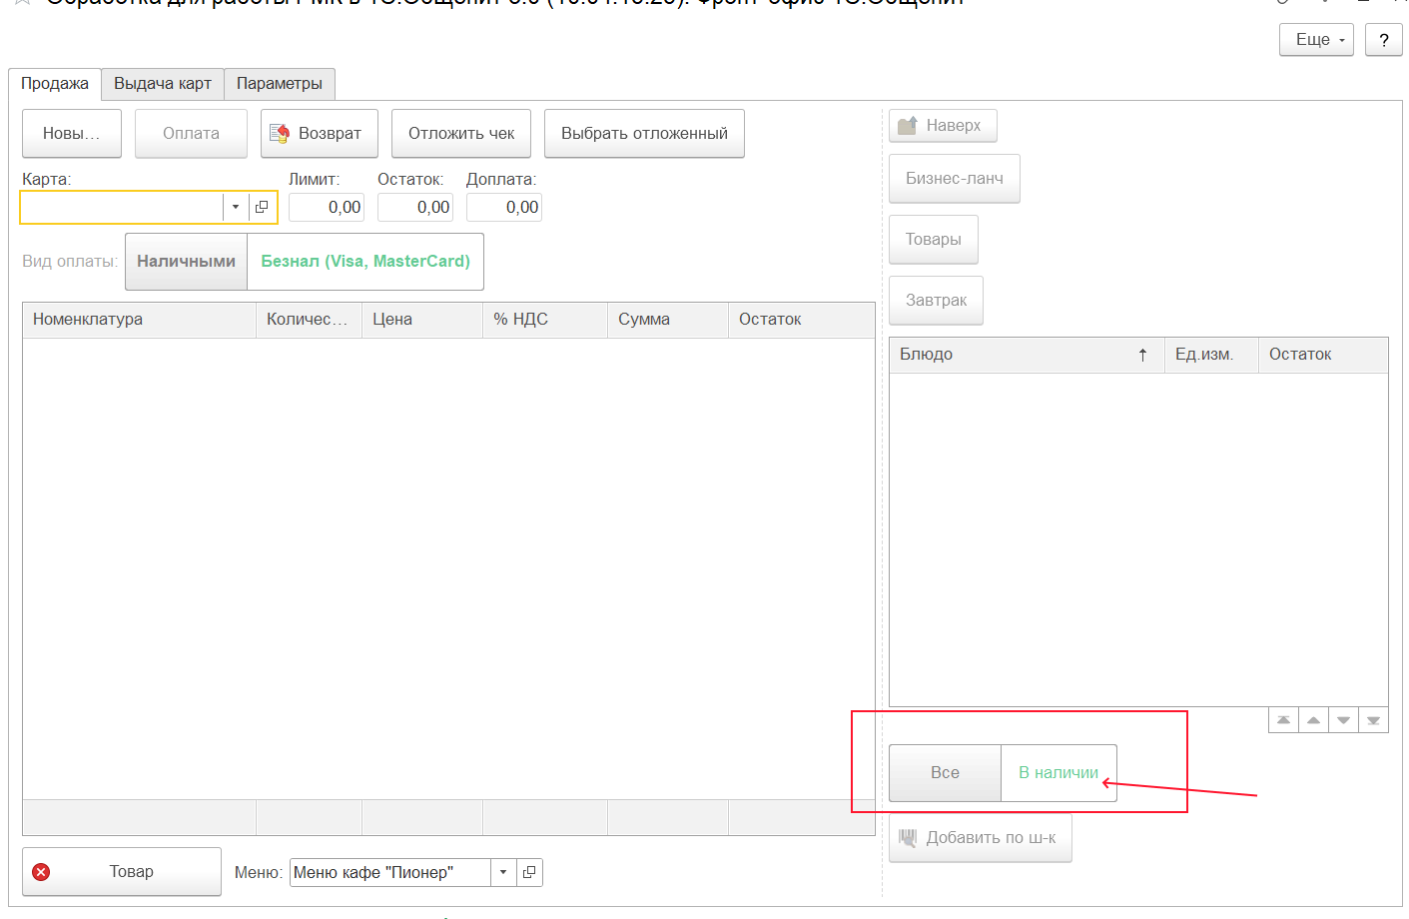
Task: Click Добавить по ш-к barcode button
Action: click(x=980, y=838)
